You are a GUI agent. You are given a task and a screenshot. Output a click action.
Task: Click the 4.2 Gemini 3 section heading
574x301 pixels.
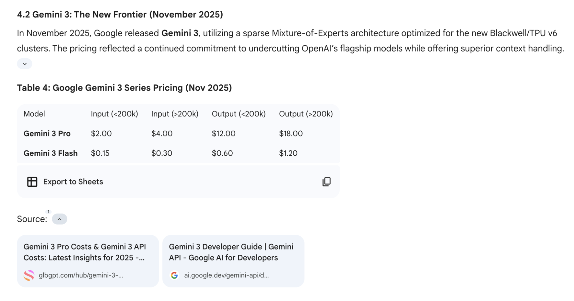[x=120, y=15]
